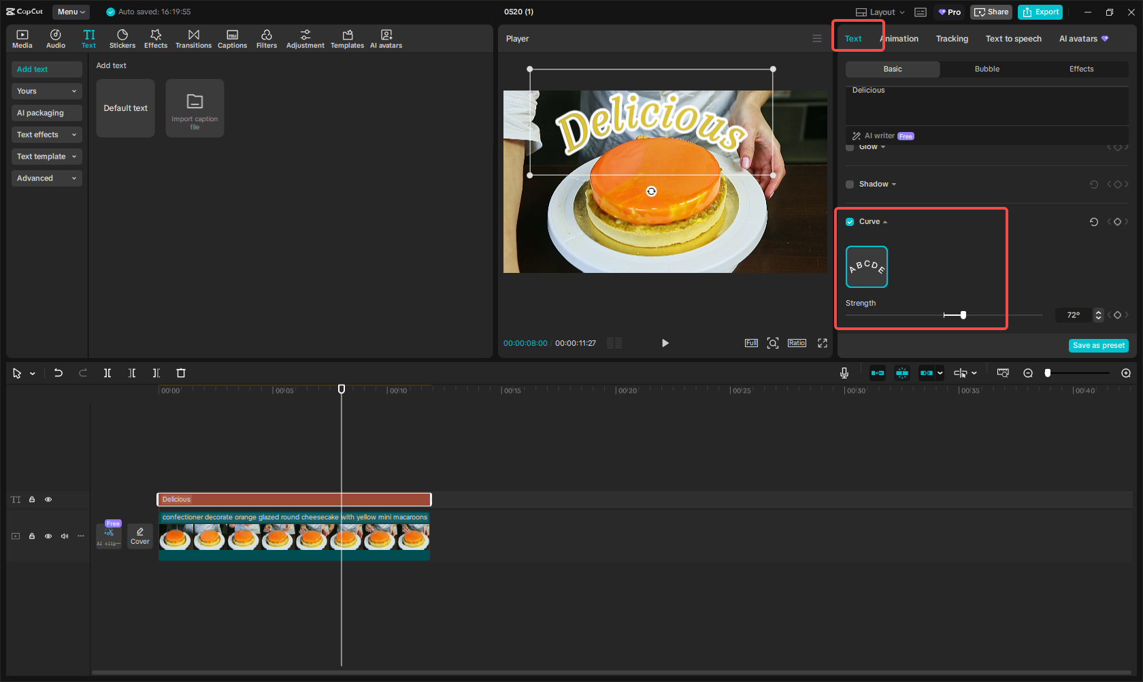Play the video preview
This screenshot has width=1143, height=682.
tap(665, 343)
